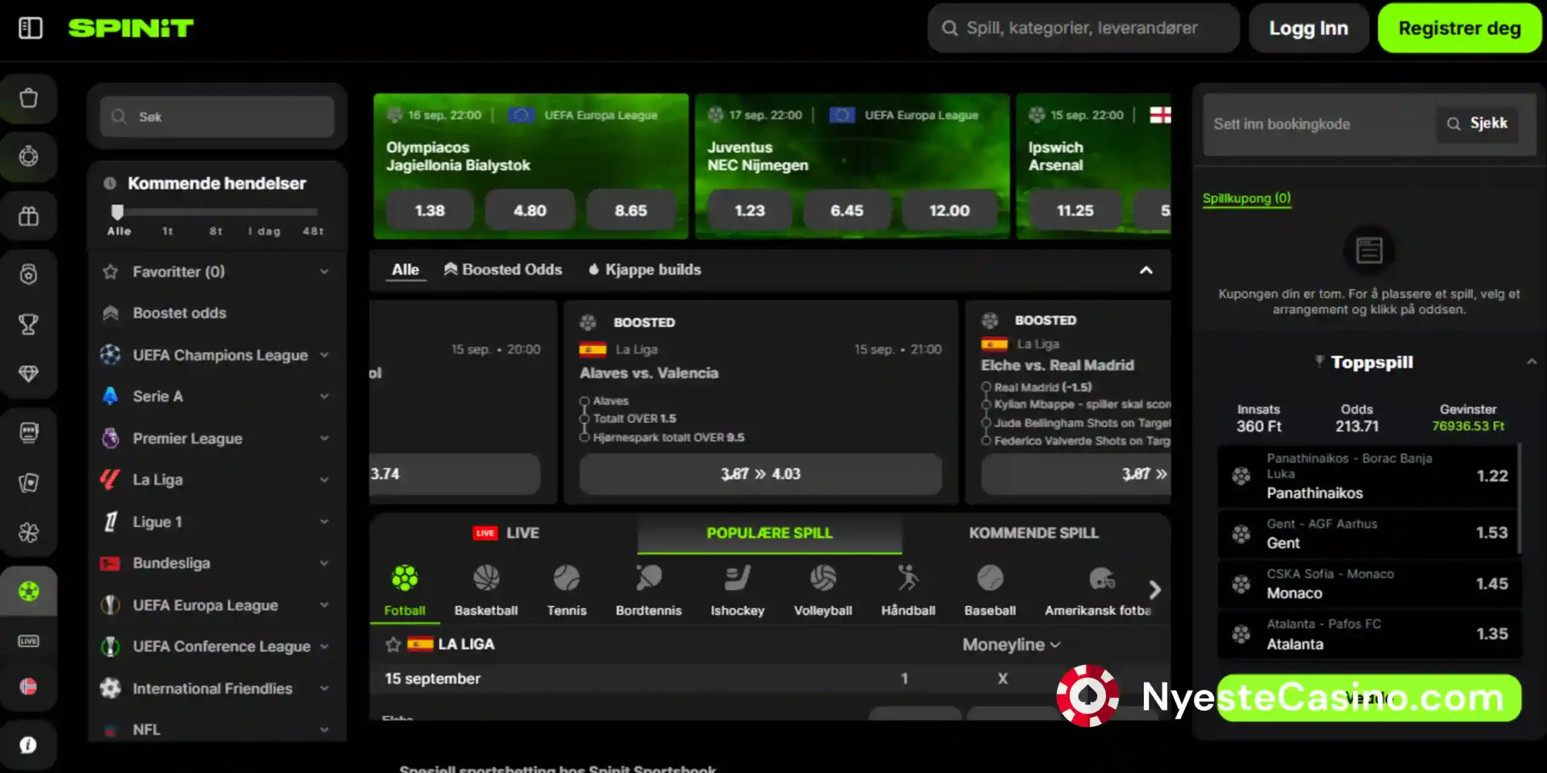1547x773 pixels.
Task: Select the Håndball sport icon
Action: pos(908,591)
